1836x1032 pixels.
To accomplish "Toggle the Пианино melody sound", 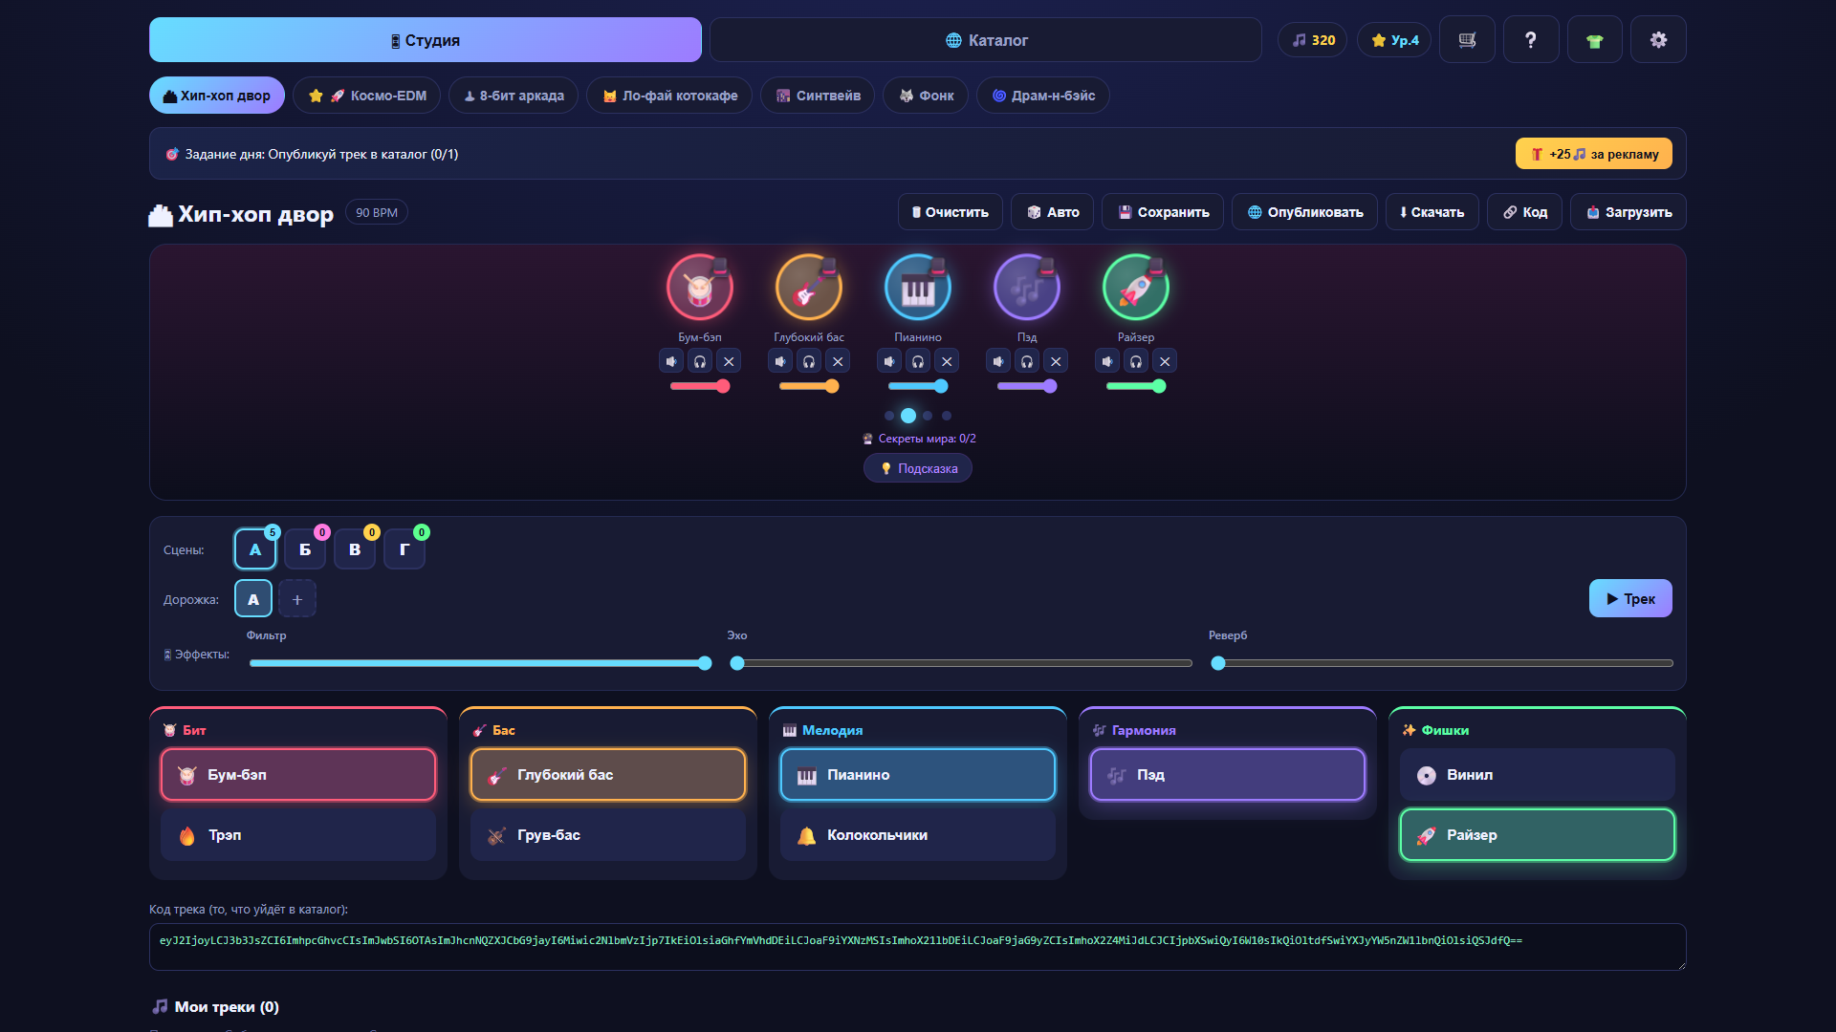I will tap(918, 775).
